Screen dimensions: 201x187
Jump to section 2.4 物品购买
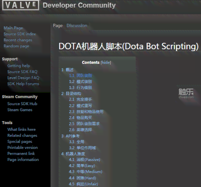(x=80, y=118)
